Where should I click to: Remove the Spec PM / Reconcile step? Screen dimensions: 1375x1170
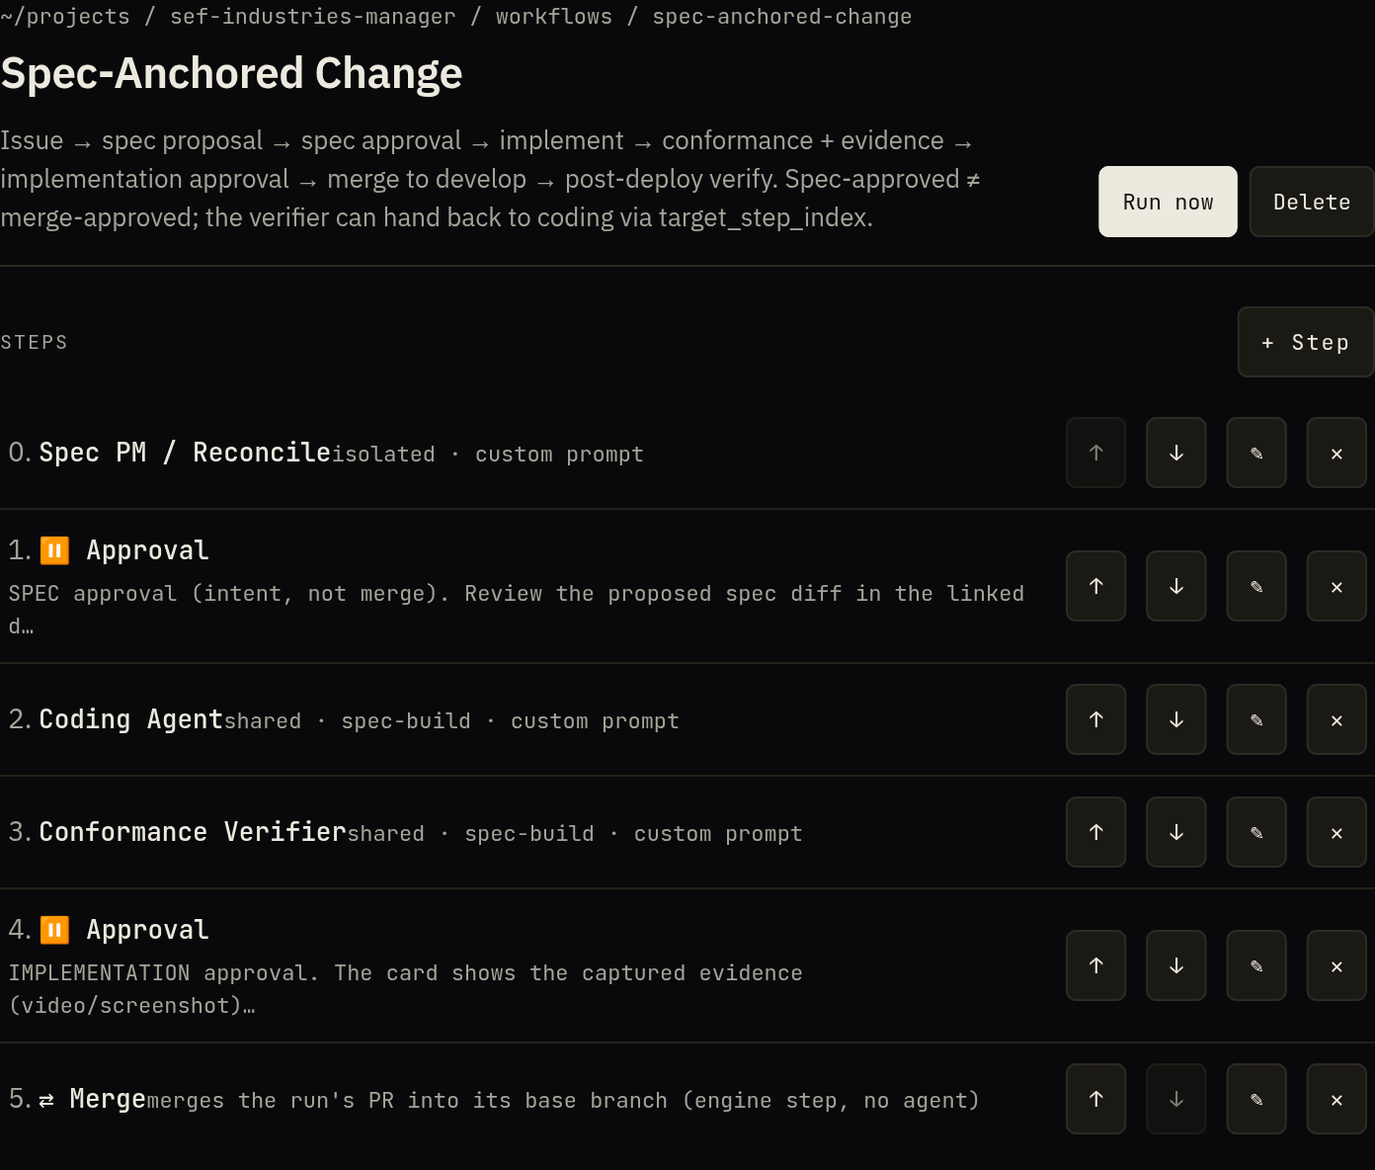click(1336, 453)
